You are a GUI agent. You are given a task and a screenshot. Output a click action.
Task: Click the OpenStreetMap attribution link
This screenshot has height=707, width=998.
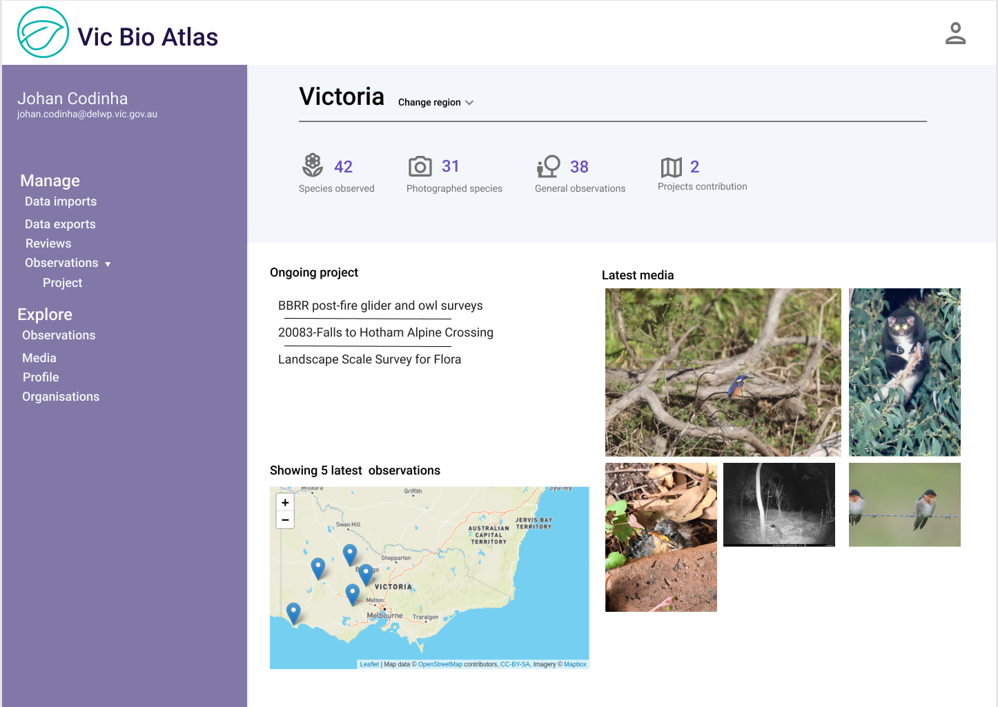click(x=440, y=664)
